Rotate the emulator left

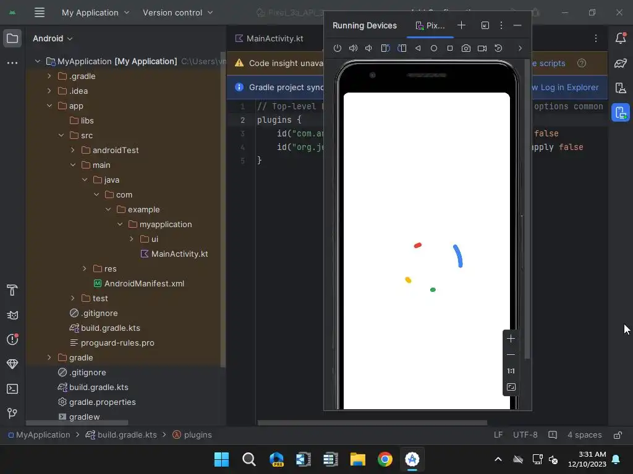[385, 48]
